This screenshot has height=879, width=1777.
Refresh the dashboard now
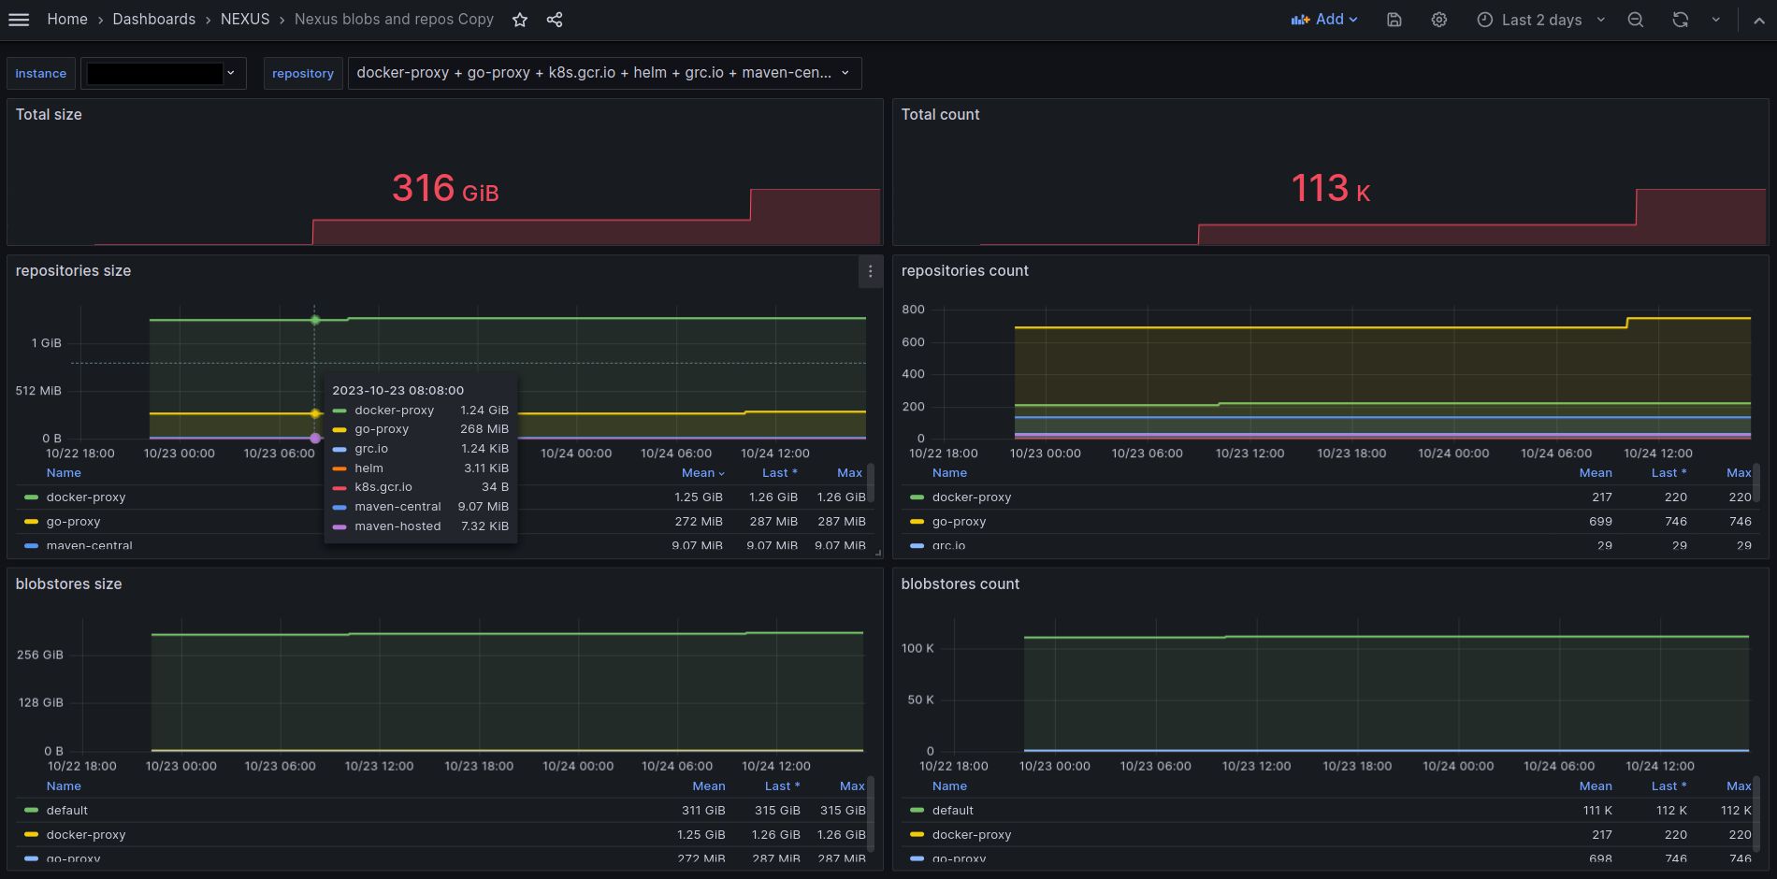pos(1680,20)
